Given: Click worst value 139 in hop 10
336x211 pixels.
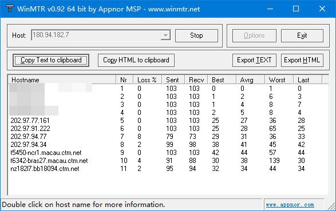Looking at the screenshot, I should tap(274, 161).
